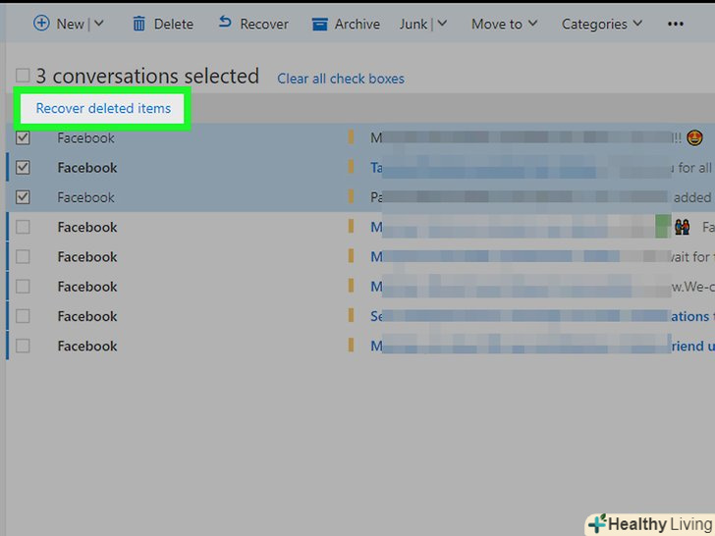This screenshot has width=715, height=536.
Task: Open Facebook sender of email ending 'ait for'
Action: click(87, 257)
